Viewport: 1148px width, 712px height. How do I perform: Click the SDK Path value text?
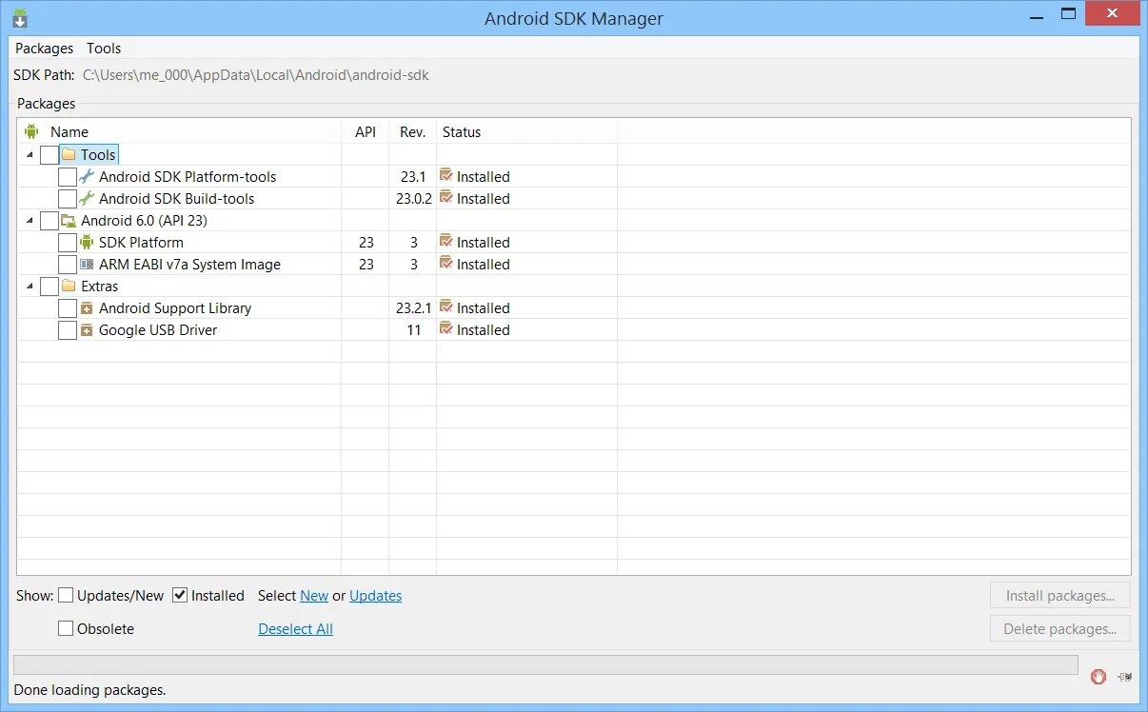(256, 74)
